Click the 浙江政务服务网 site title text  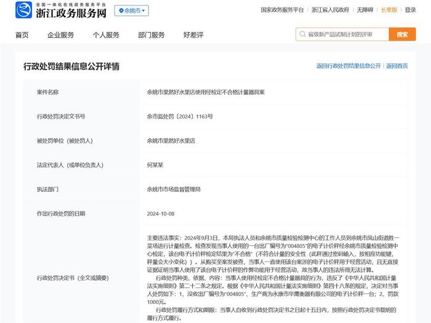[x=71, y=13]
